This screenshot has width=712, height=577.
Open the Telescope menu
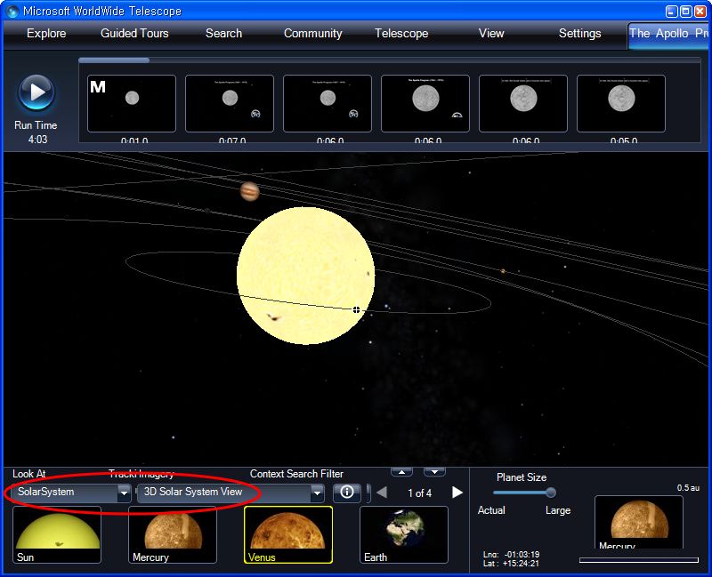401,33
